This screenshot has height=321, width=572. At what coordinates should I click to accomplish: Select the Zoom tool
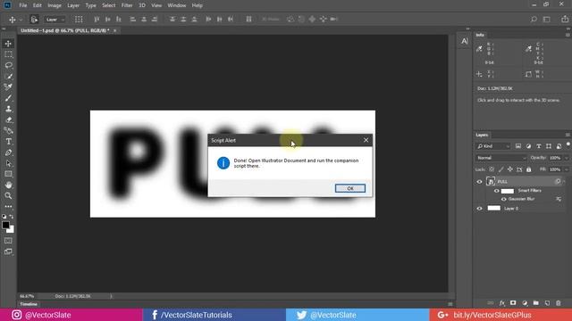[x=8, y=196]
